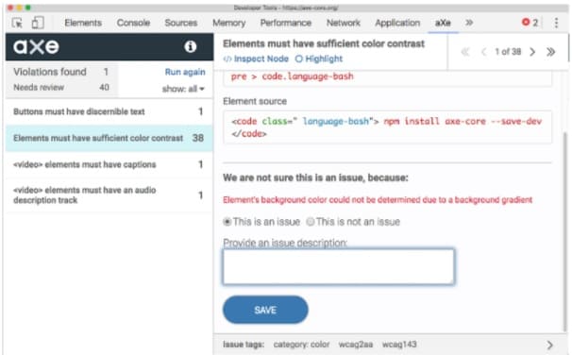This screenshot has width=572, height=355.
Task: Select 'This is not an issue' radio
Action: [311, 222]
